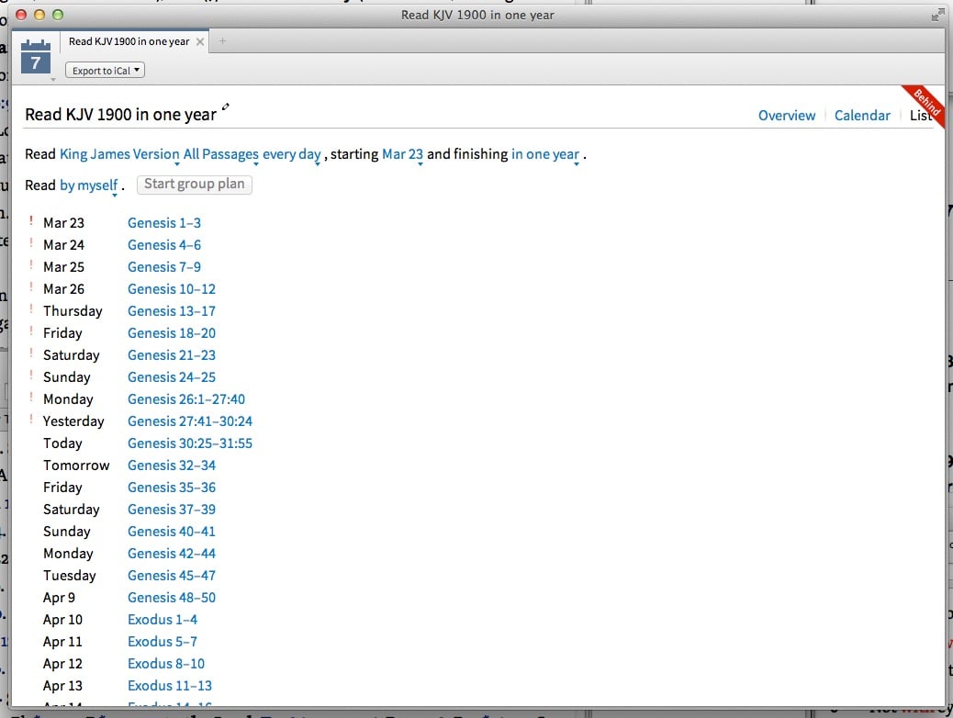Open the in one year duration dropdown
Viewport: 953px width, 718px height.
click(x=545, y=154)
